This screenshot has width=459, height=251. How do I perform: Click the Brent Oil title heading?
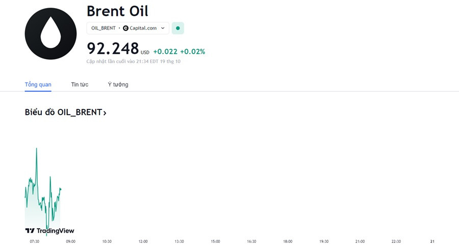click(117, 11)
